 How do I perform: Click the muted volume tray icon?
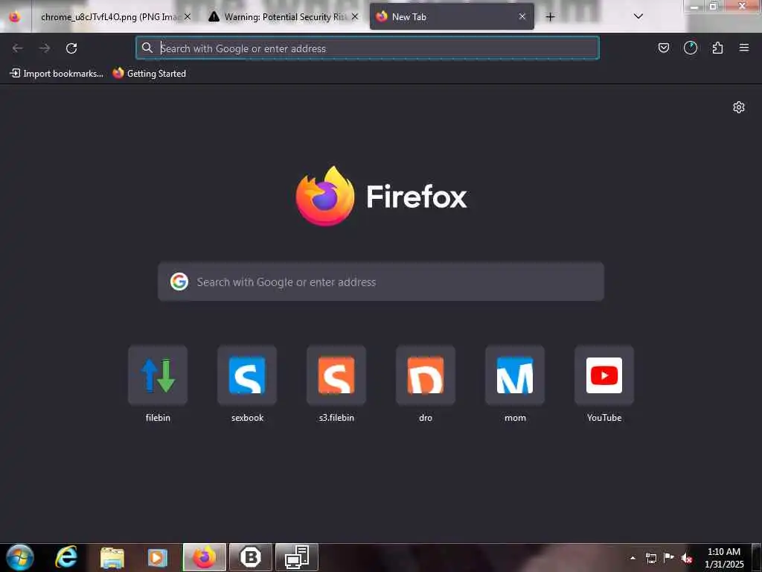click(687, 558)
